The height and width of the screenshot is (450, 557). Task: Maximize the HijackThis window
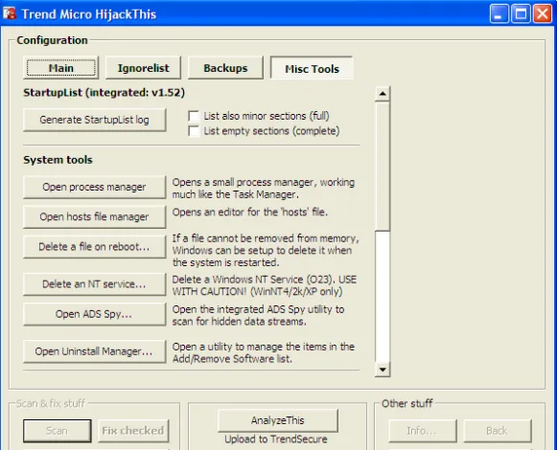tap(521, 13)
